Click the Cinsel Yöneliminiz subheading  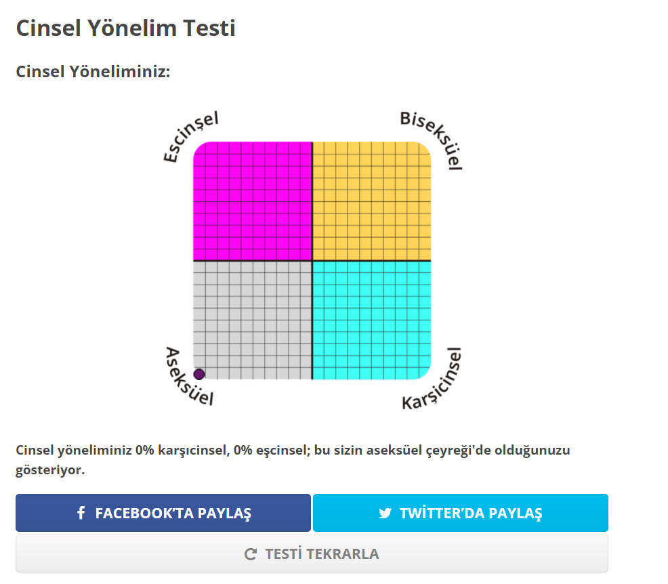[x=93, y=71]
